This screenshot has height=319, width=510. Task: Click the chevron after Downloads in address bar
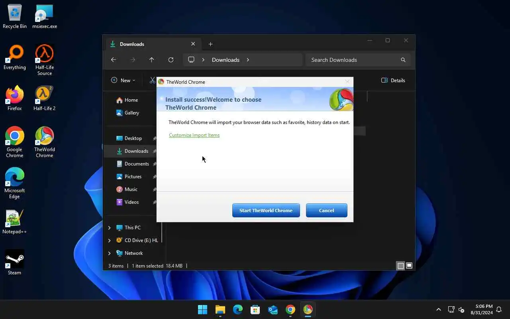tap(248, 60)
